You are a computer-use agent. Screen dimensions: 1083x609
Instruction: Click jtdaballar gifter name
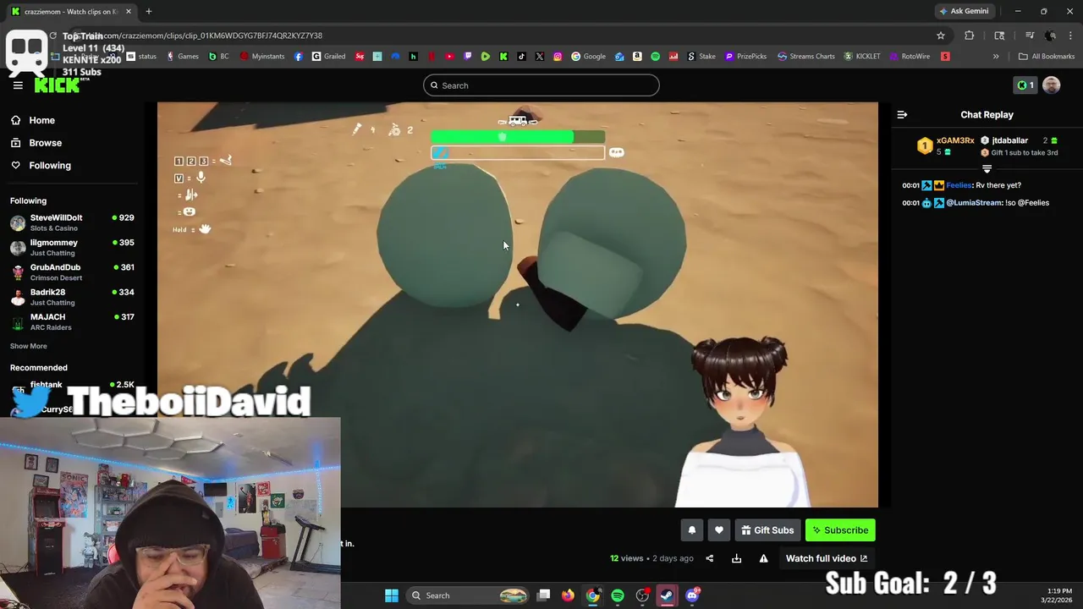click(1010, 140)
